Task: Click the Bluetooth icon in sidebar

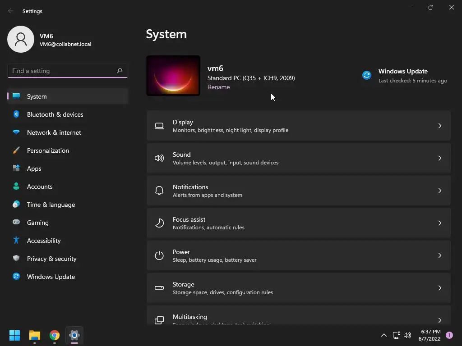Action: click(16, 114)
